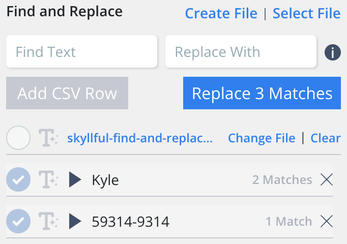Click the Clear link

[x=326, y=138]
